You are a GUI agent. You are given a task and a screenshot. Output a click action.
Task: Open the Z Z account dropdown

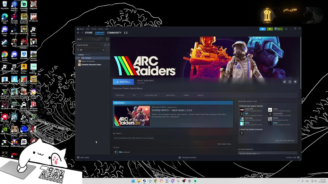click(x=279, y=29)
